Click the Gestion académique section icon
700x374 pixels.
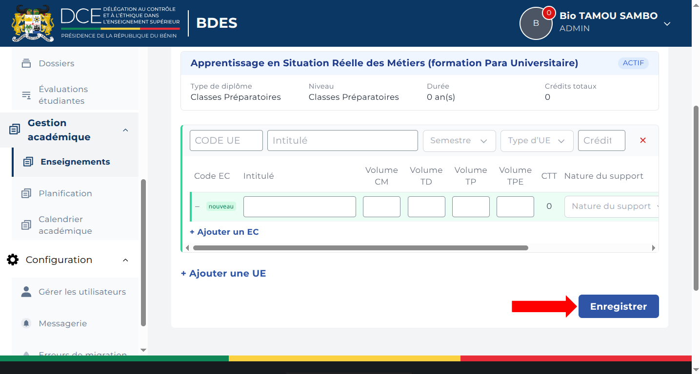(15, 130)
